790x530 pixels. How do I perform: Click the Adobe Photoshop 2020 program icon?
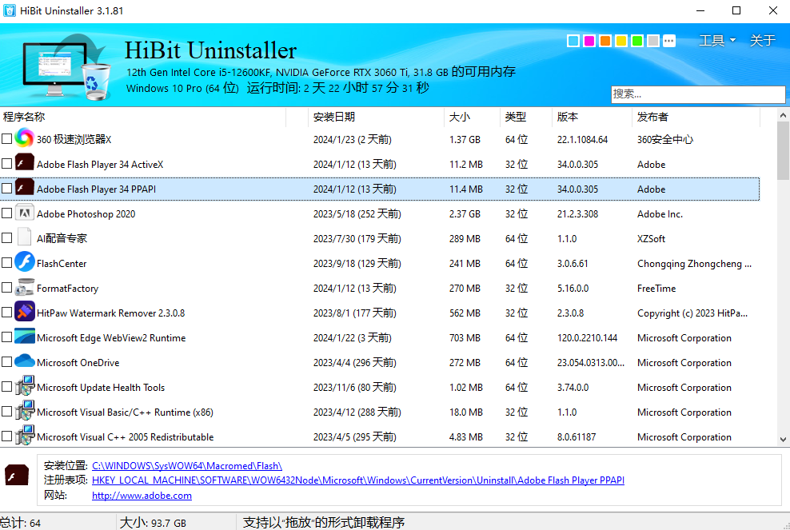coord(23,213)
